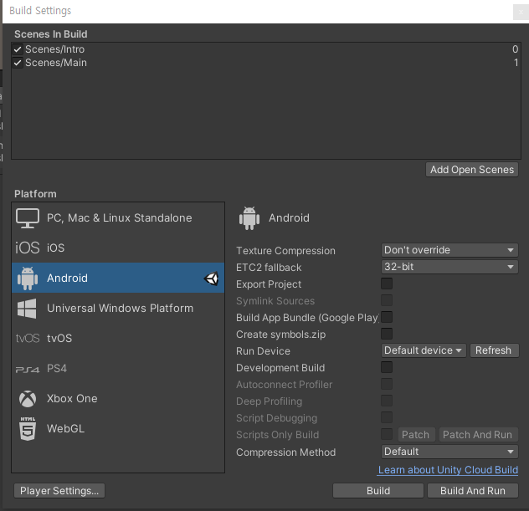Click the Unity logo beside Android platform
529x511 pixels.
[x=211, y=278]
